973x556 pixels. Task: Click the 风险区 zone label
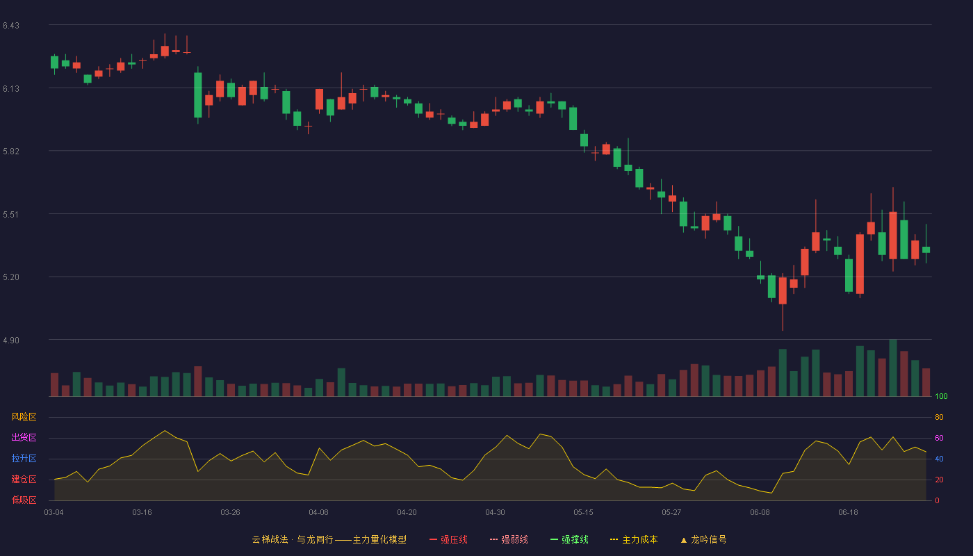click(24, 417)
